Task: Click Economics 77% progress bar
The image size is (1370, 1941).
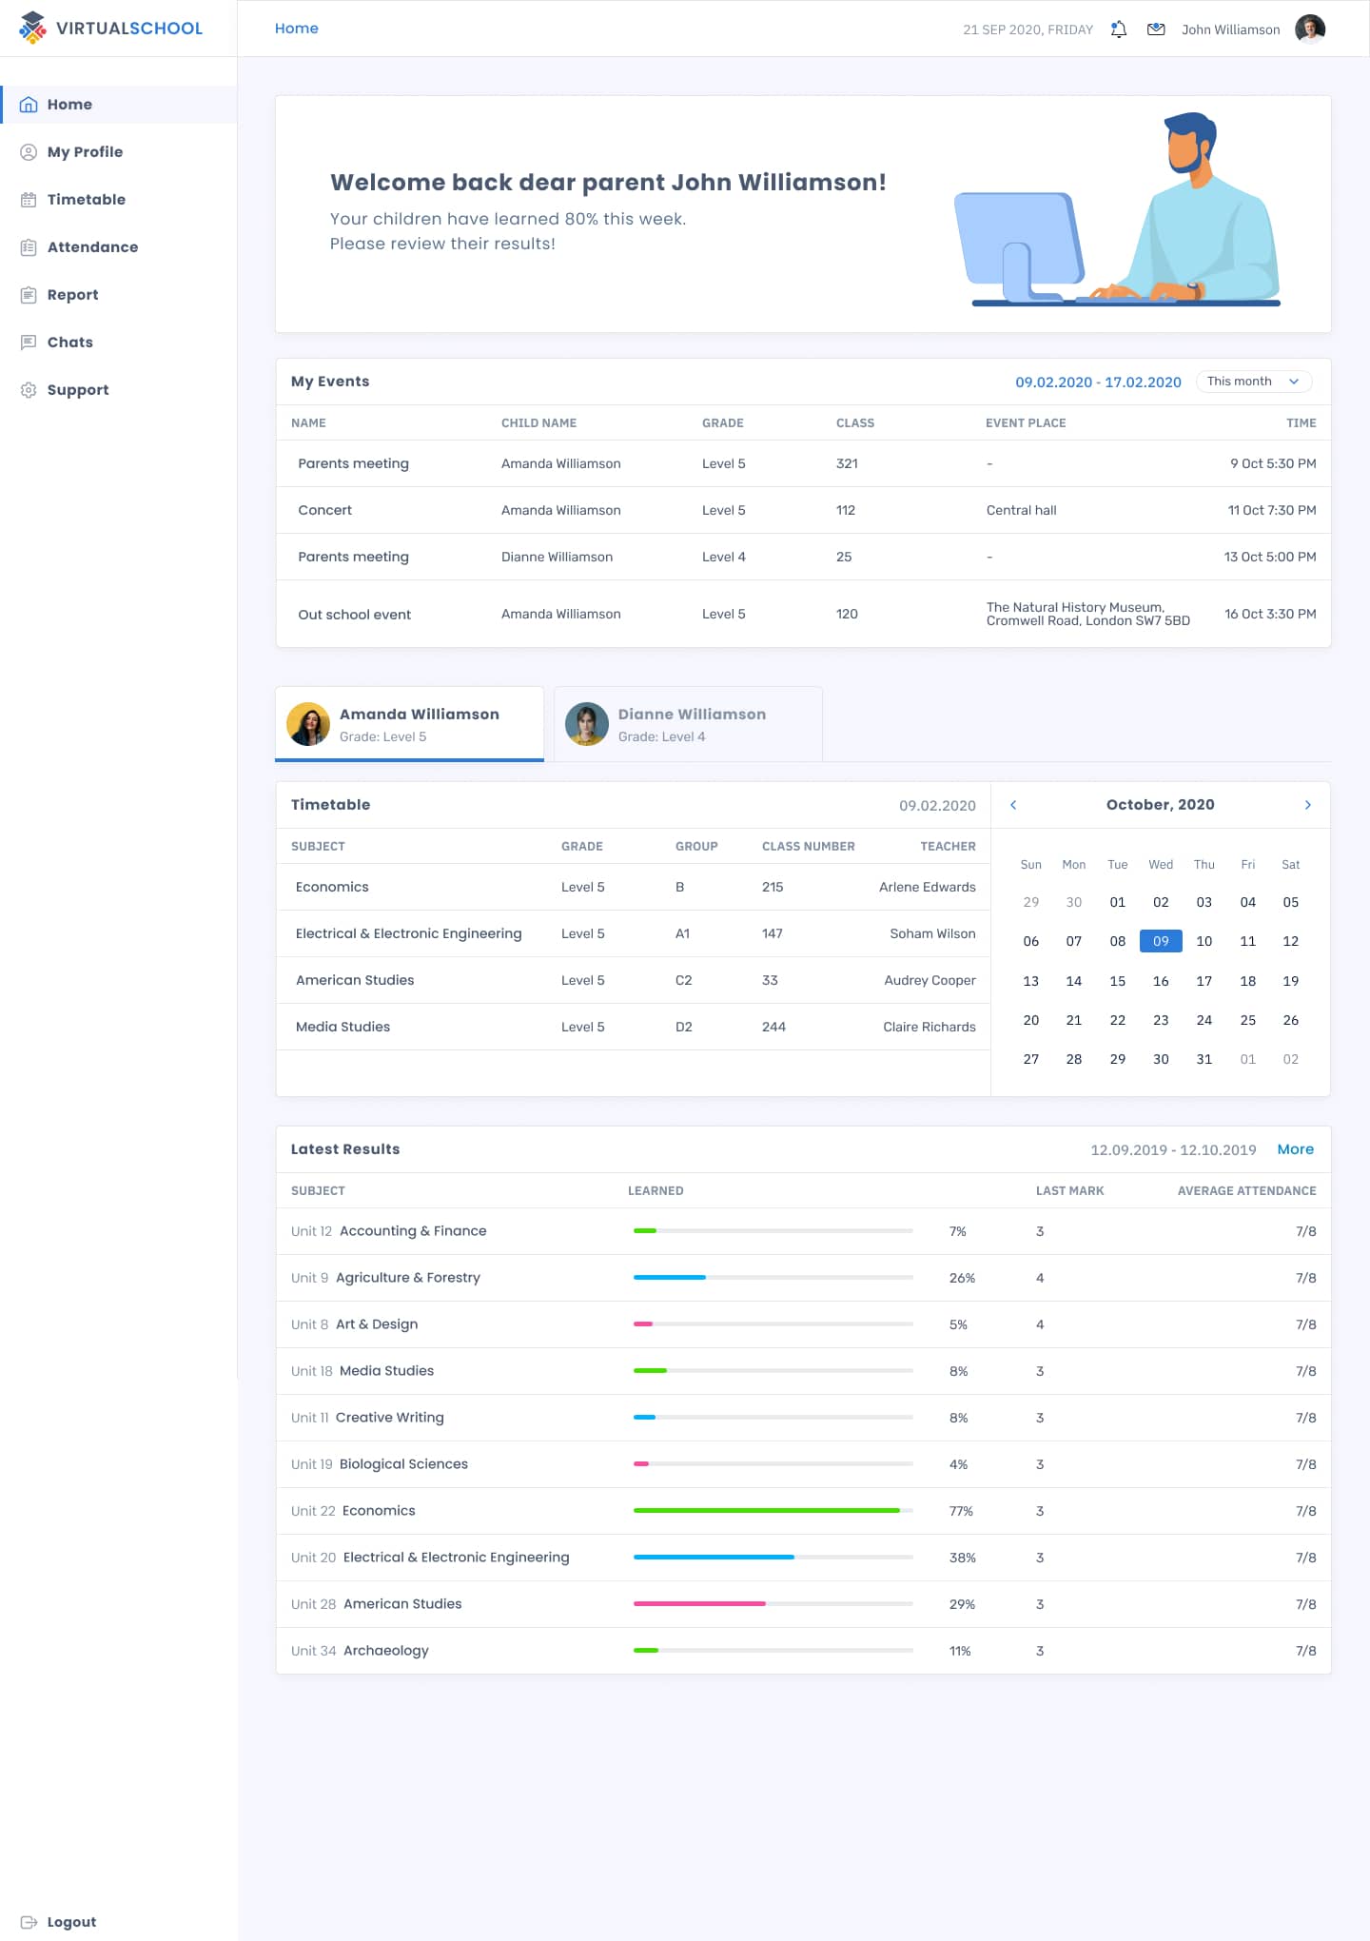Action: (773, 1510)
